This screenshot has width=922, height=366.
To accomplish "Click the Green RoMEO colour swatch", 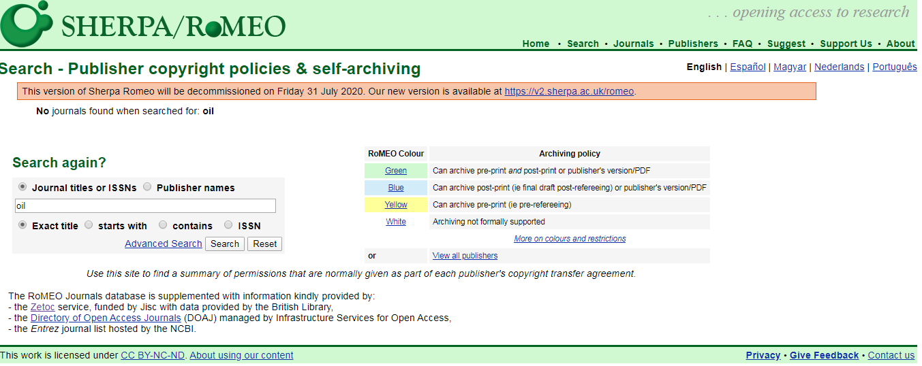I will click(x=395, y=171).
